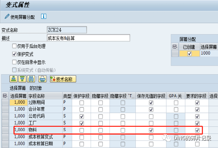Screen dimensions: 218x148
Task: Toggle 保存无值的字段 checkbox for 过账期间
Action: pos(151,103)
